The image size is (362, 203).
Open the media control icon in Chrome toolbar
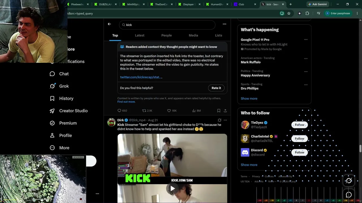318,13
